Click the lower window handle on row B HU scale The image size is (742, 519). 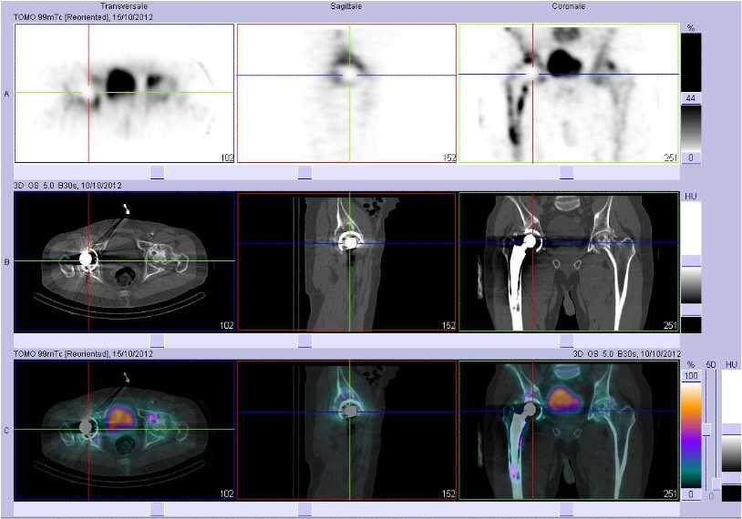pos(691,310)
